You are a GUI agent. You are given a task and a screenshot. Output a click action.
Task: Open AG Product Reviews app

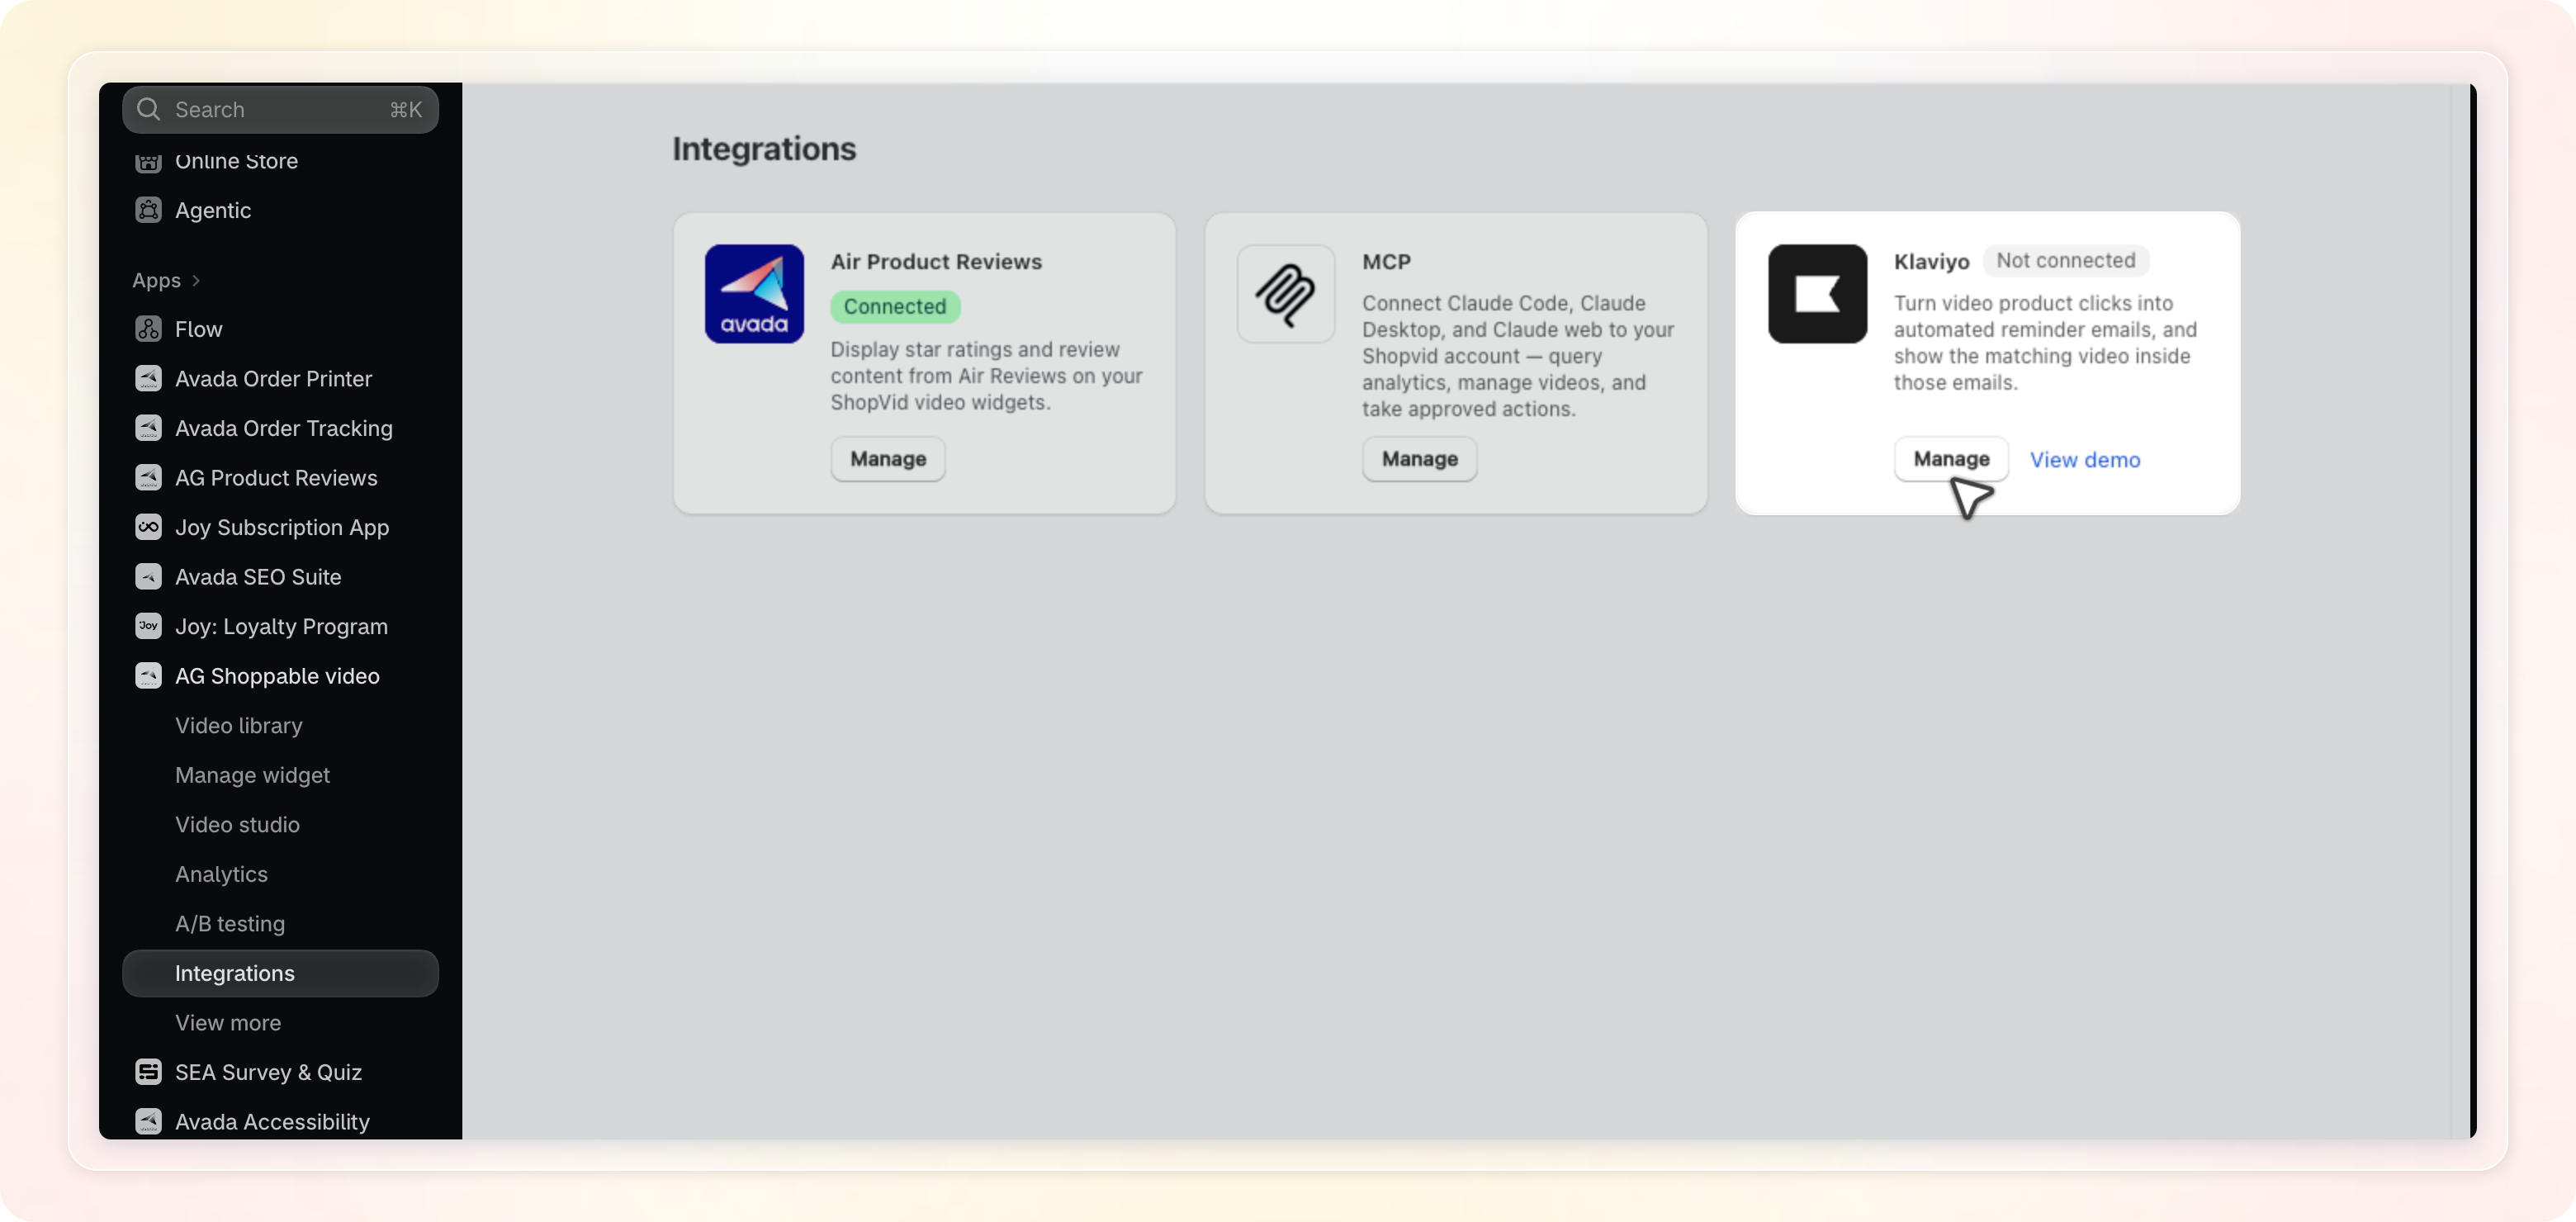pos(276,477)
